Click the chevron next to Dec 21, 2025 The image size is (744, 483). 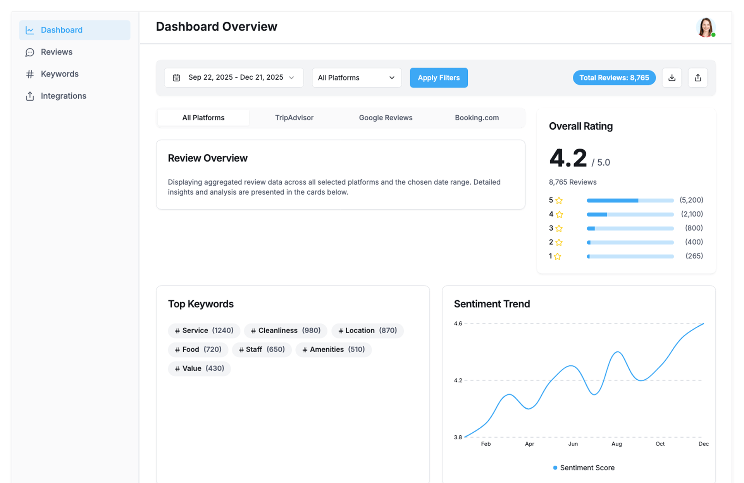click(x=291, y=78)
